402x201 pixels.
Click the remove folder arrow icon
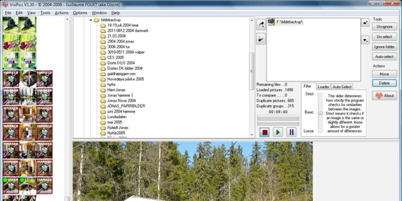coord(261,39)
